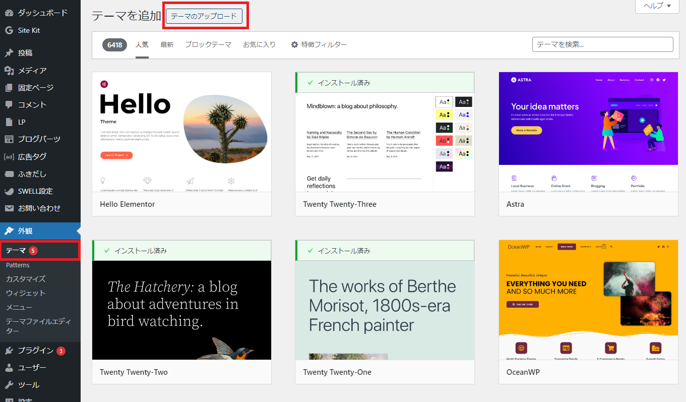
Task: Open OceanWP theme thumbnail
Action: [588, 300]
